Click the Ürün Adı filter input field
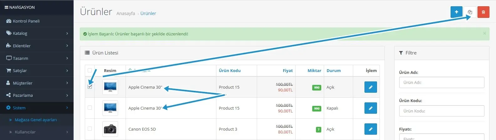 pyautogui.click(x=442, y=82)
